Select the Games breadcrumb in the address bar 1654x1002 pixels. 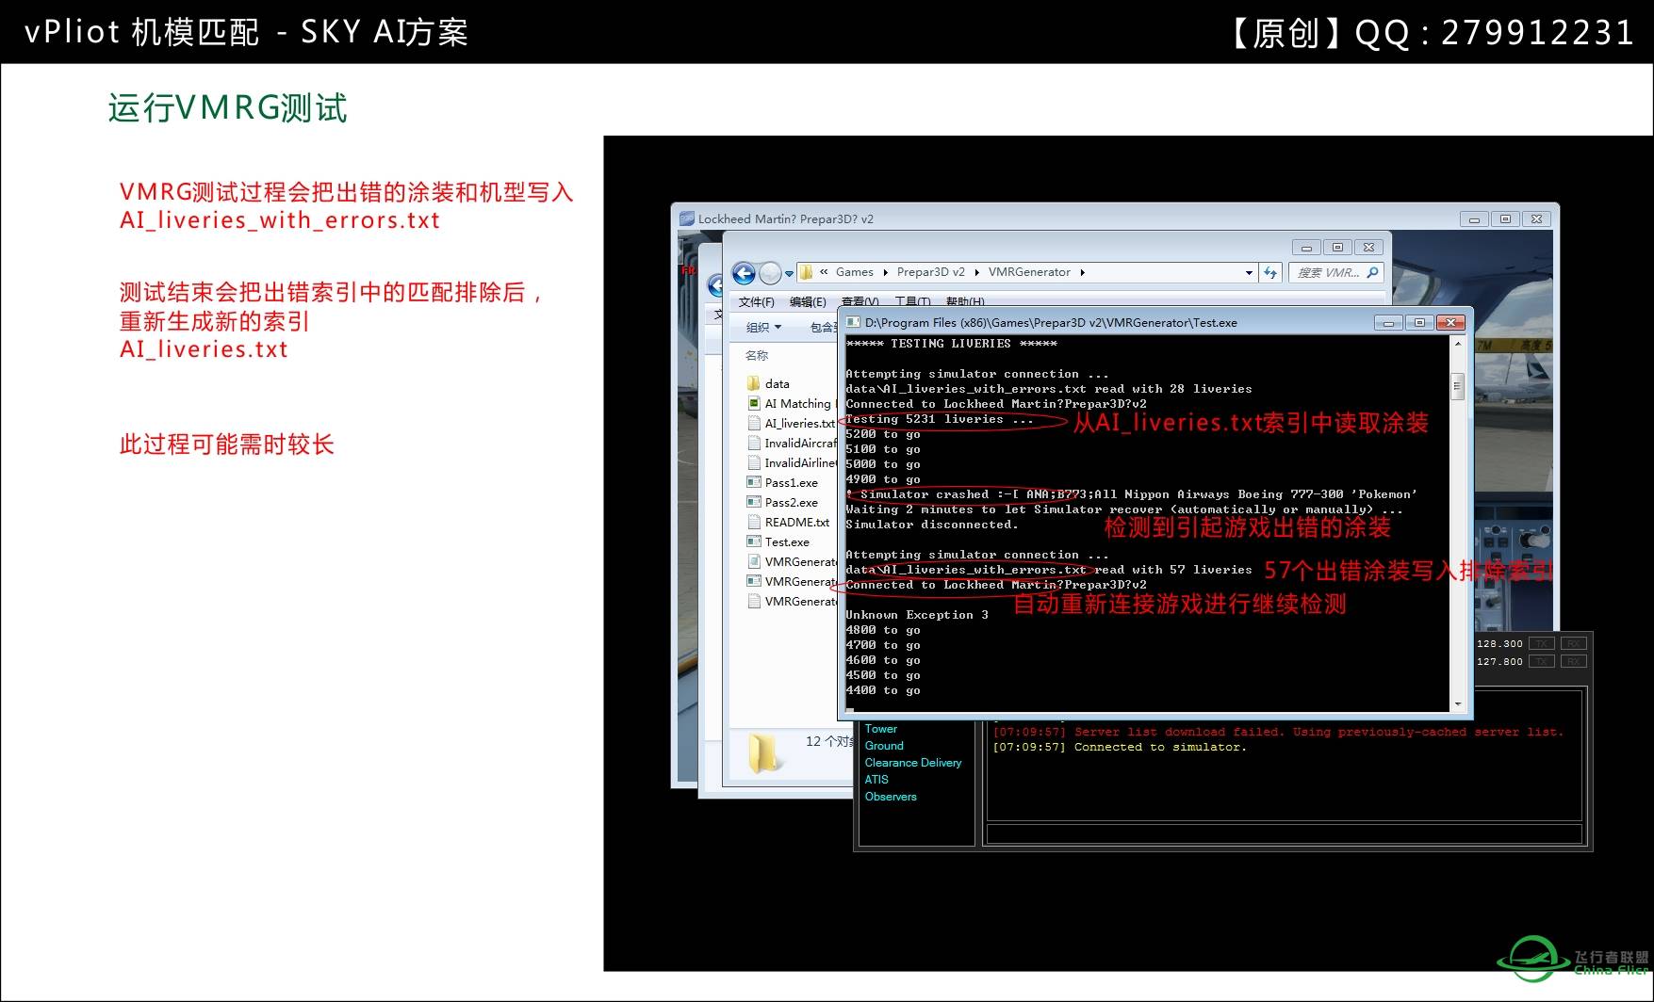point(854,272)
